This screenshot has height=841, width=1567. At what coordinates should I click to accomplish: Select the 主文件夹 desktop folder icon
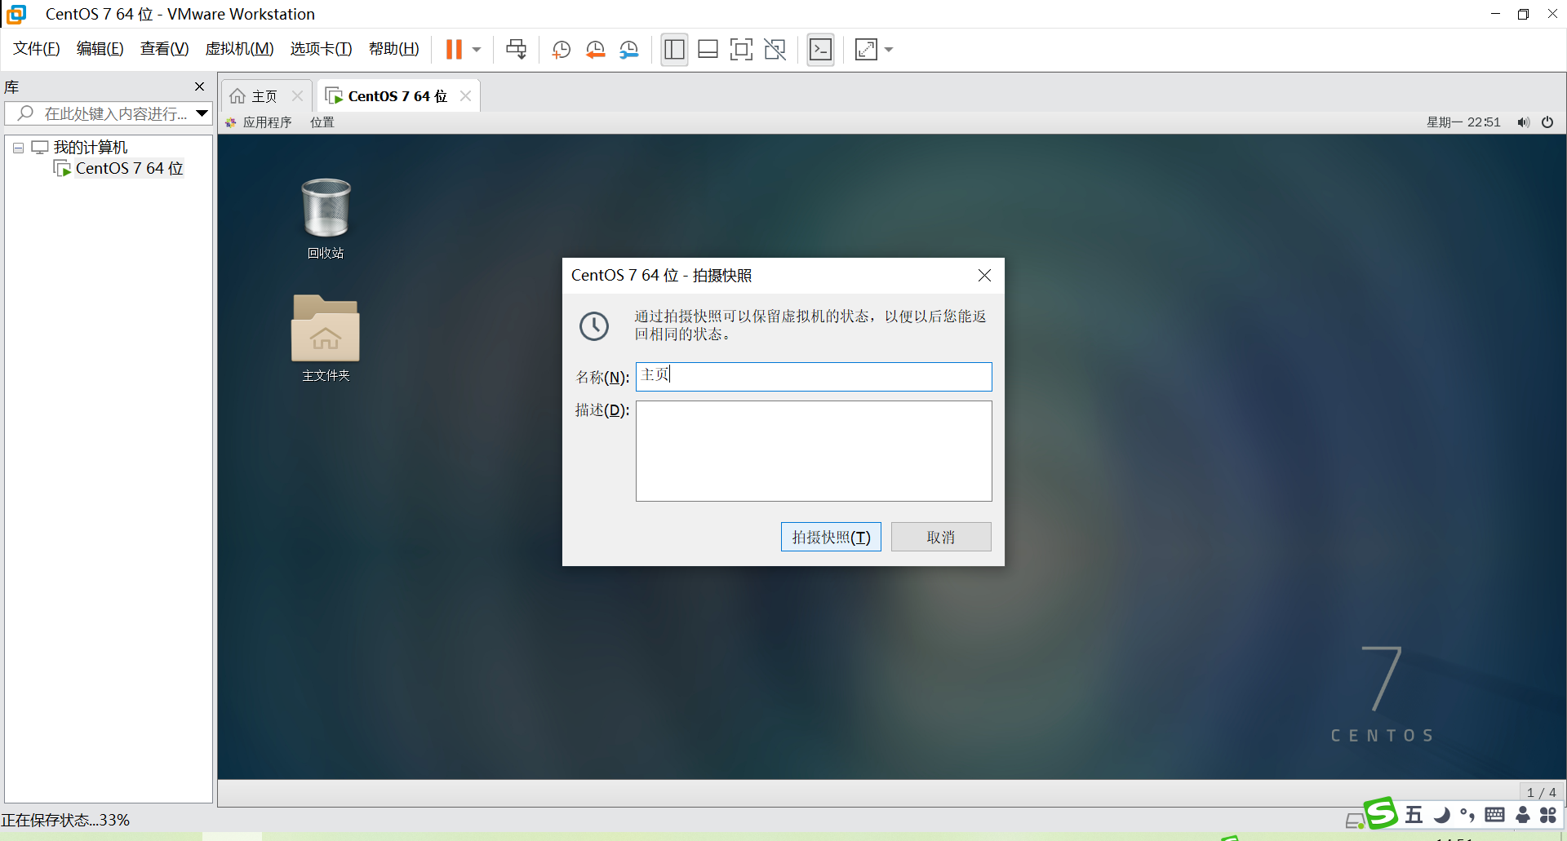pos(326,339)
